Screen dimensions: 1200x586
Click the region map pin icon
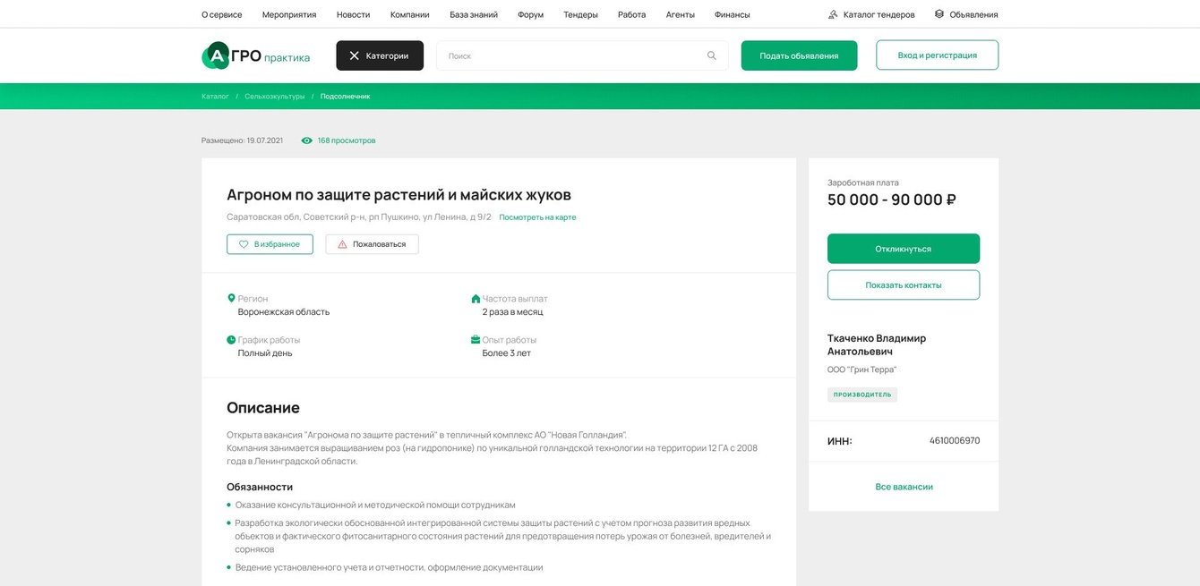tap(231, 298)
